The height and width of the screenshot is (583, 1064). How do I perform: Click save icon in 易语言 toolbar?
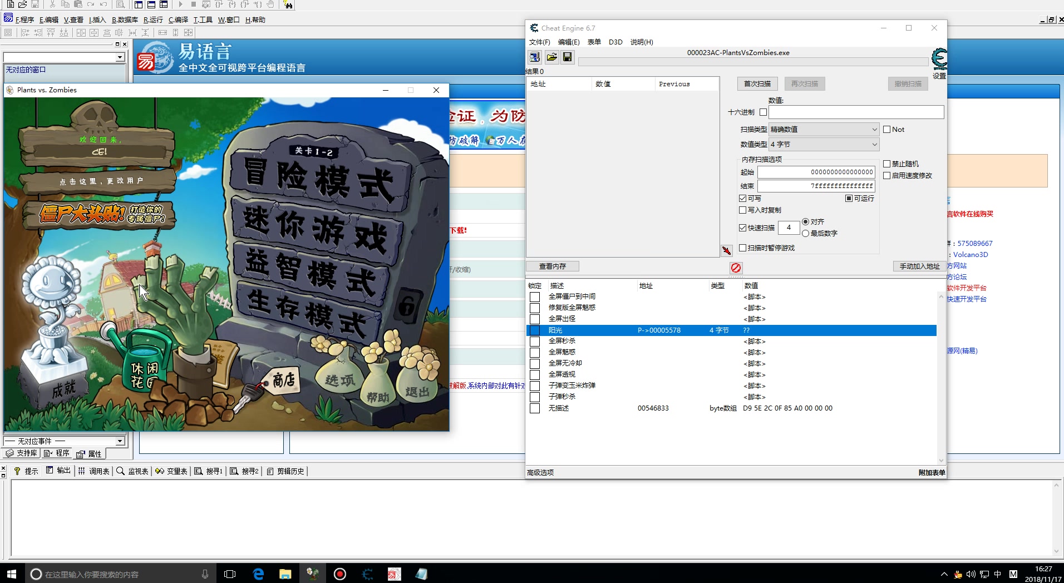tap(35, 4)
